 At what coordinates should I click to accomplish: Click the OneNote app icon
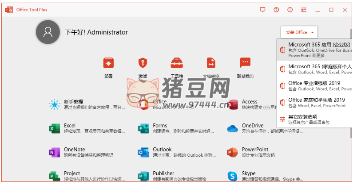(54, 152)
